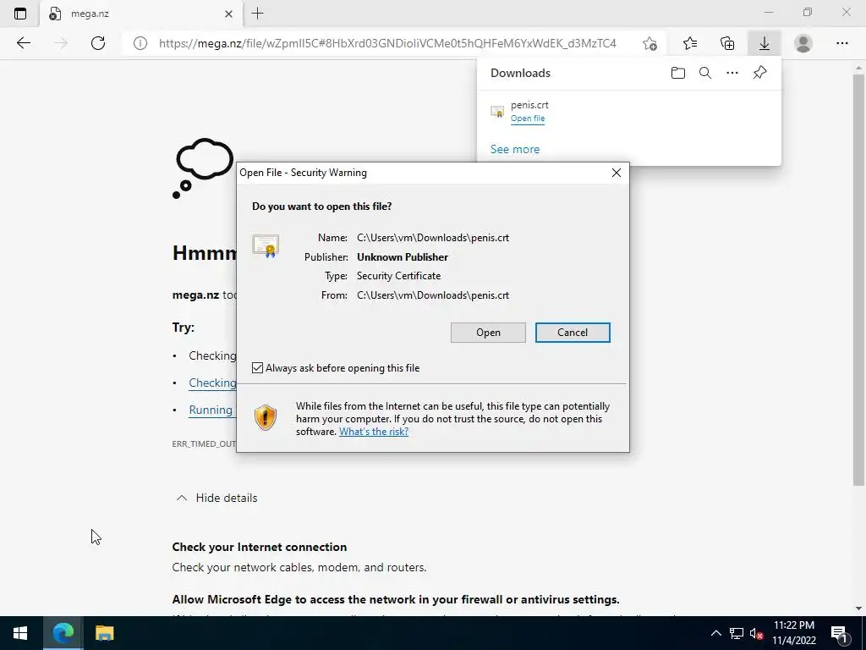Open downloads folder from Downloads panel

click(x=678, y=73)
